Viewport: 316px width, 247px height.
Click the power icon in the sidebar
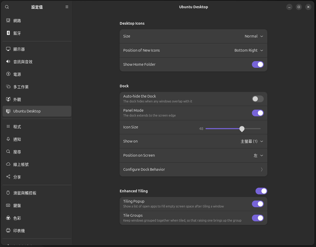8,74
